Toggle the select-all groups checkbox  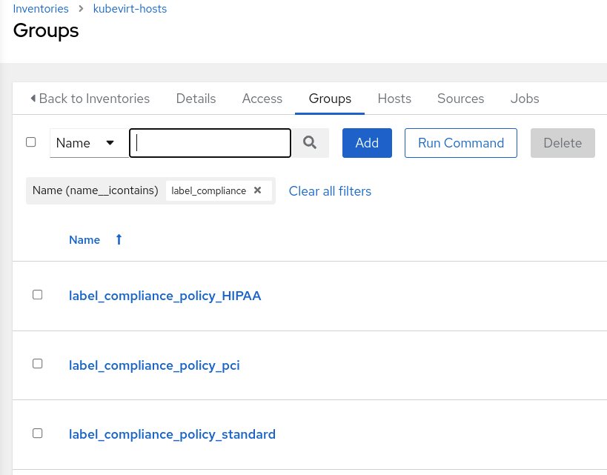31,142
